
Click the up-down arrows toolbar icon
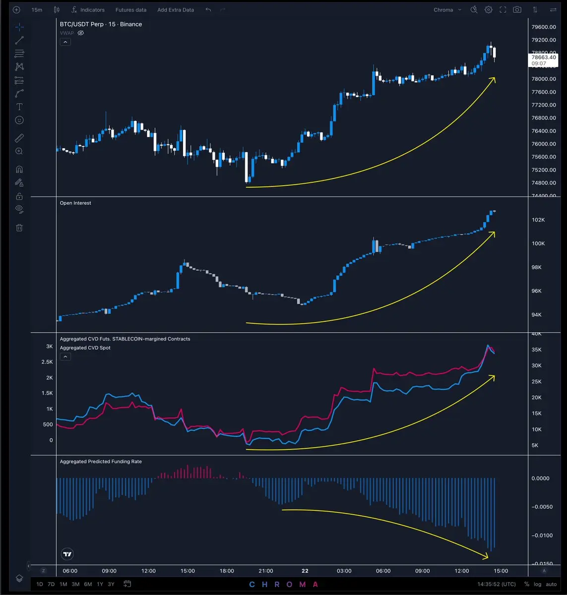[x=535, y=10]
